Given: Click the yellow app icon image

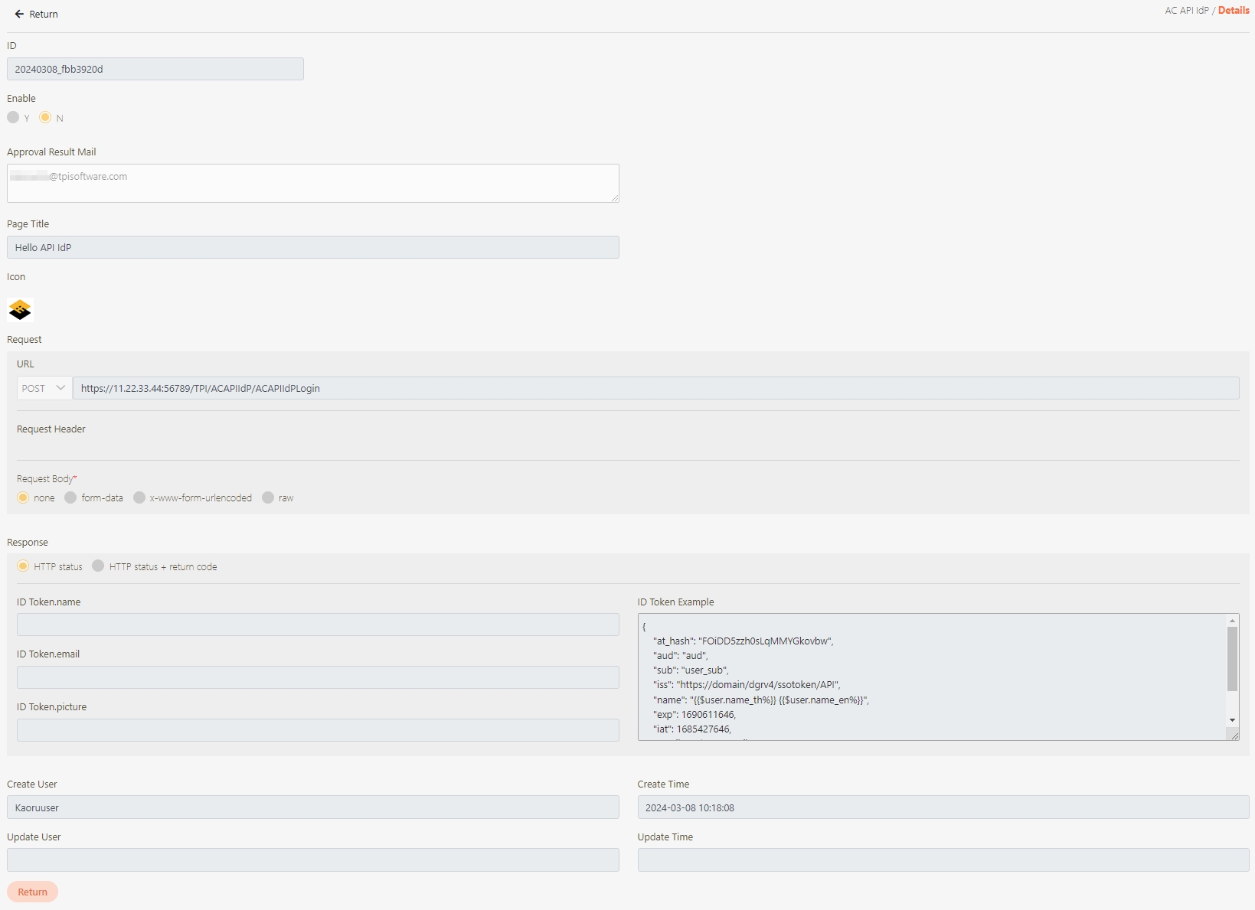Looking at the screenshot, I should pos(20,310).
